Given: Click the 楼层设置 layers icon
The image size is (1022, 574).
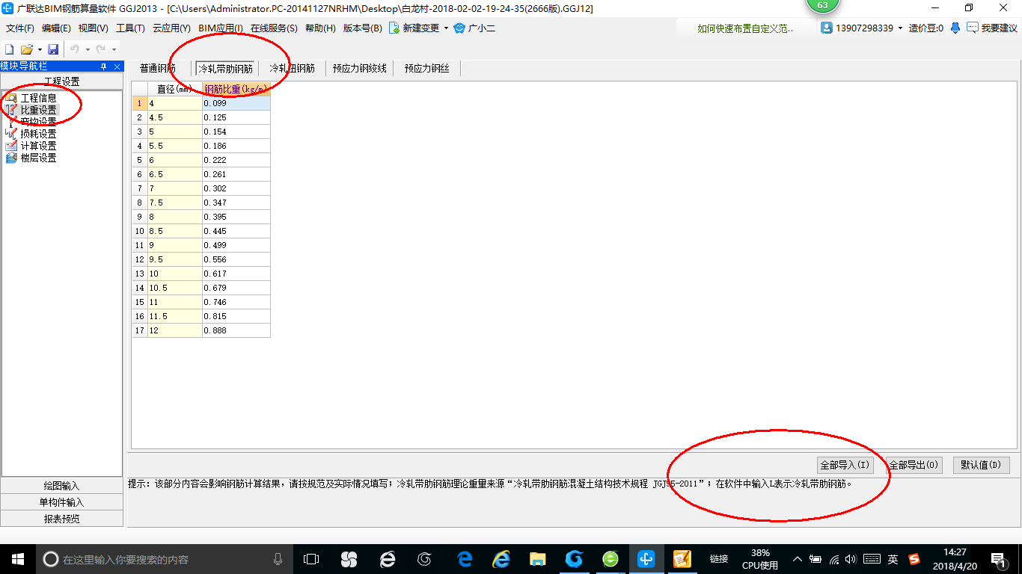Looking at the screenshot, I should (11, 158).
